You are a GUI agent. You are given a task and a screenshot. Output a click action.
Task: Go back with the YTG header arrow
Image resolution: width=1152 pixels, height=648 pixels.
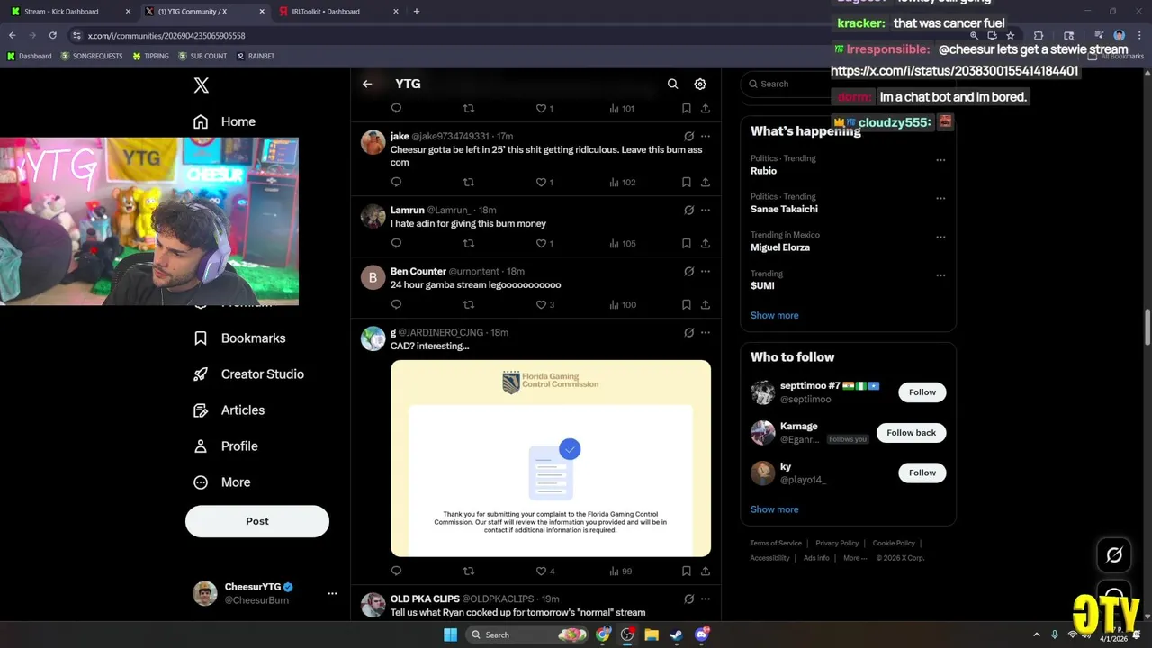367,84
